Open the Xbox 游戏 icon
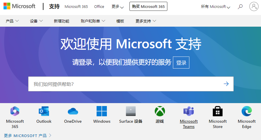Screen dimensions: 261x140 160,111
